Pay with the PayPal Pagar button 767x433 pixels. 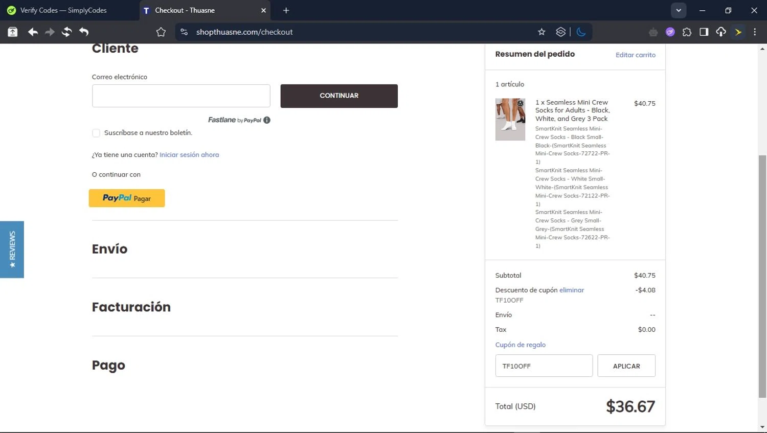pos(127,198)
